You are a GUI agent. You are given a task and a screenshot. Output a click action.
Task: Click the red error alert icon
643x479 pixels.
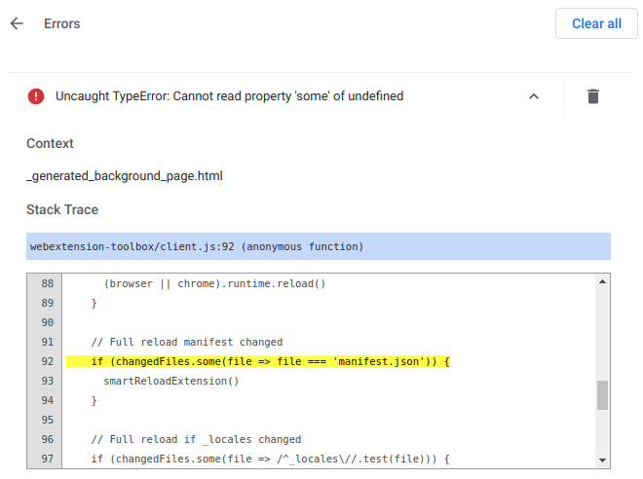coord(36,96)
